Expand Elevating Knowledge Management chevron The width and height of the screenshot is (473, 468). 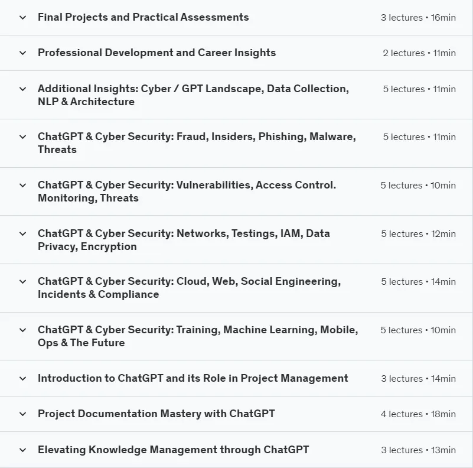point(22,450)
